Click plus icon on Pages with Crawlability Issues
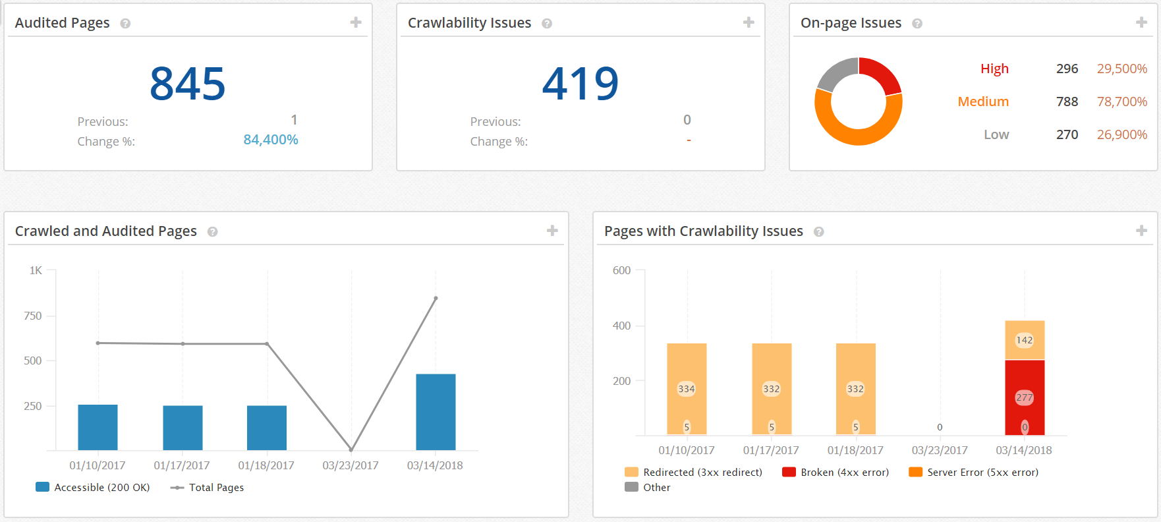 point(1142,231)
